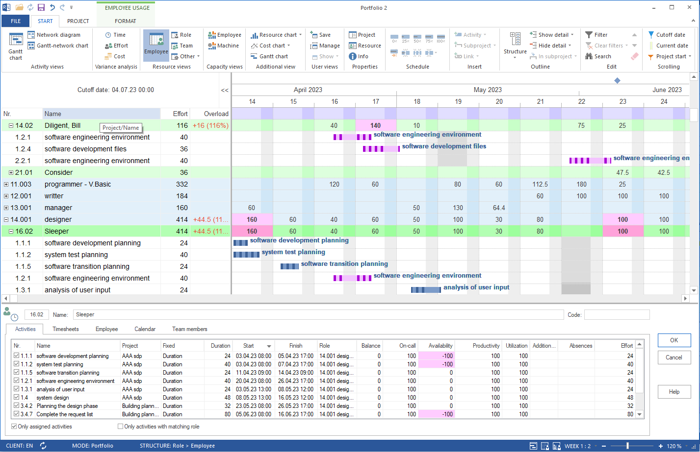Select the Machine resource view

tap(224, 46)
